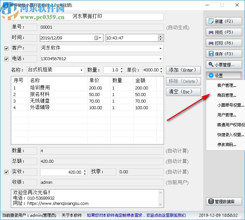Open 快捷录入设置 menu entry

click(x=231, y=134)
